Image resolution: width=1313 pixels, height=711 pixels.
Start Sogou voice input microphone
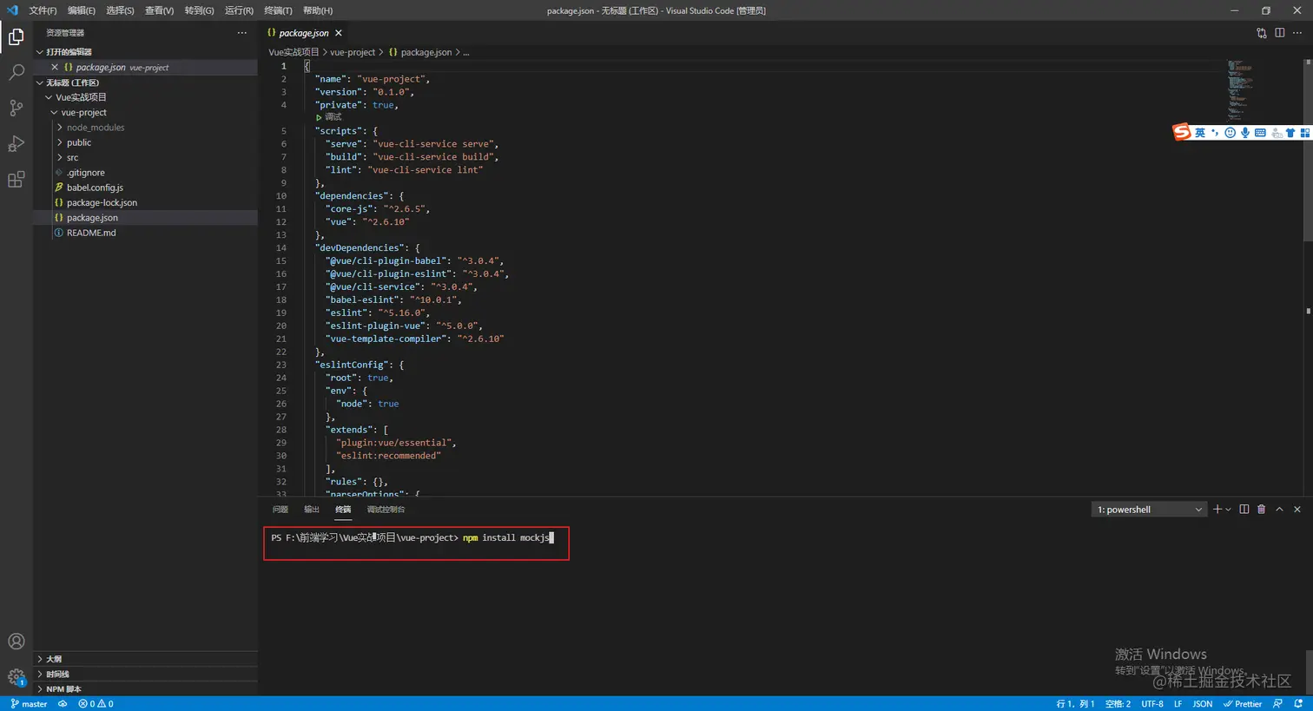[1245, 133]
